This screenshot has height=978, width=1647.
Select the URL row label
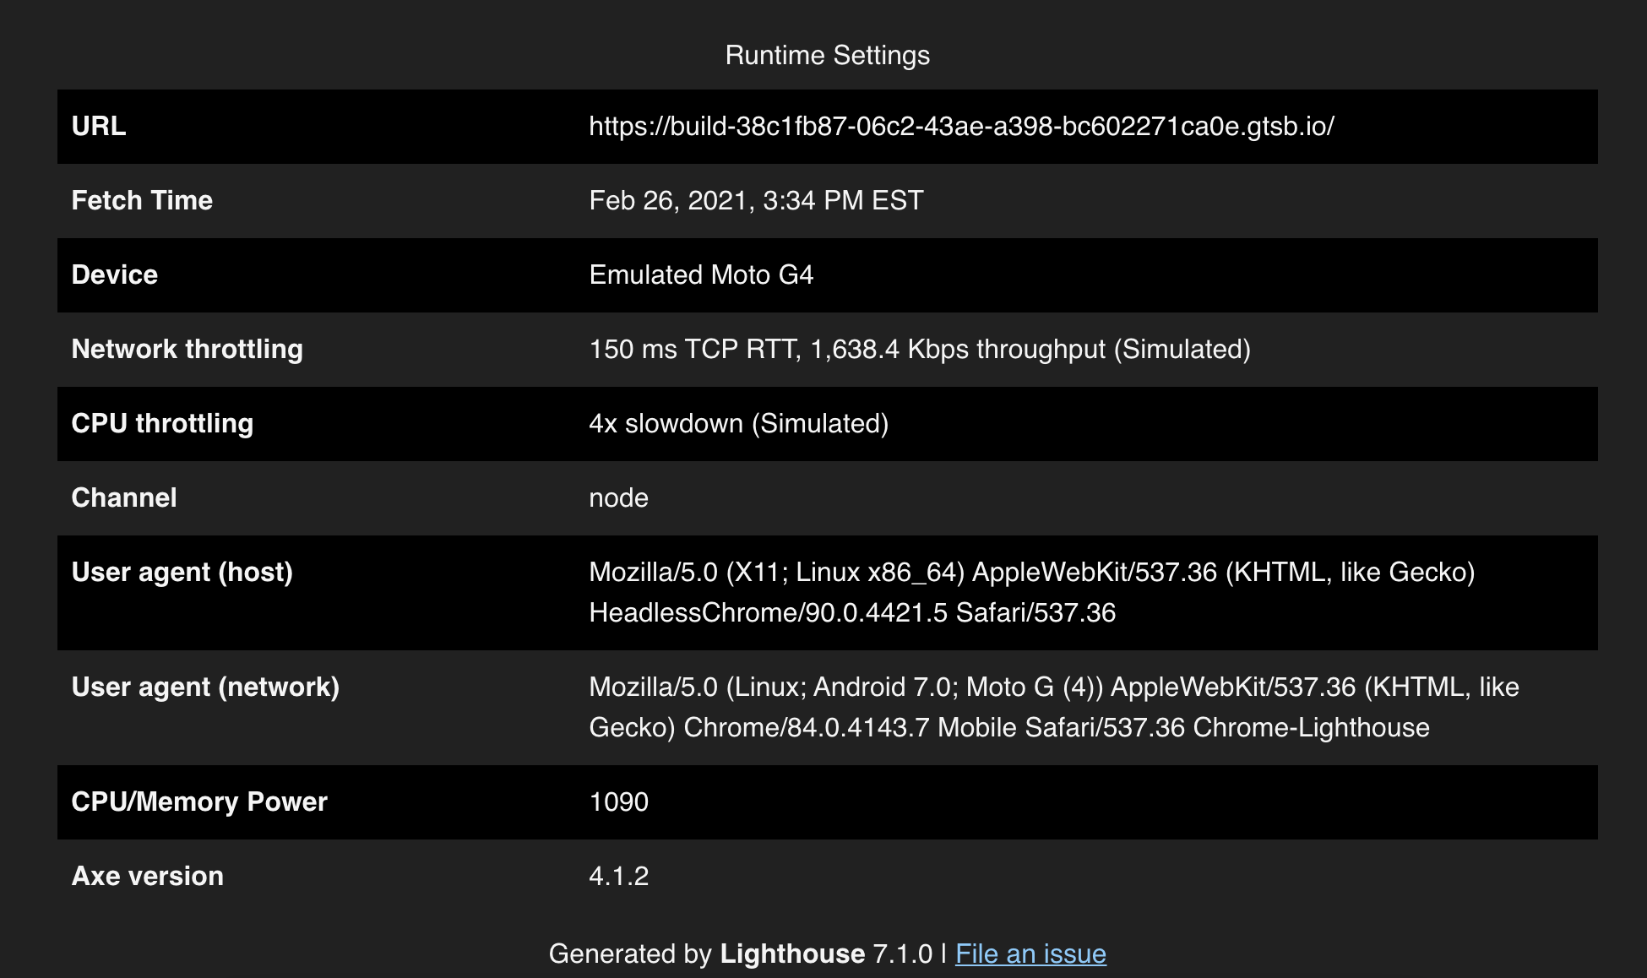(x=99, y=127)
